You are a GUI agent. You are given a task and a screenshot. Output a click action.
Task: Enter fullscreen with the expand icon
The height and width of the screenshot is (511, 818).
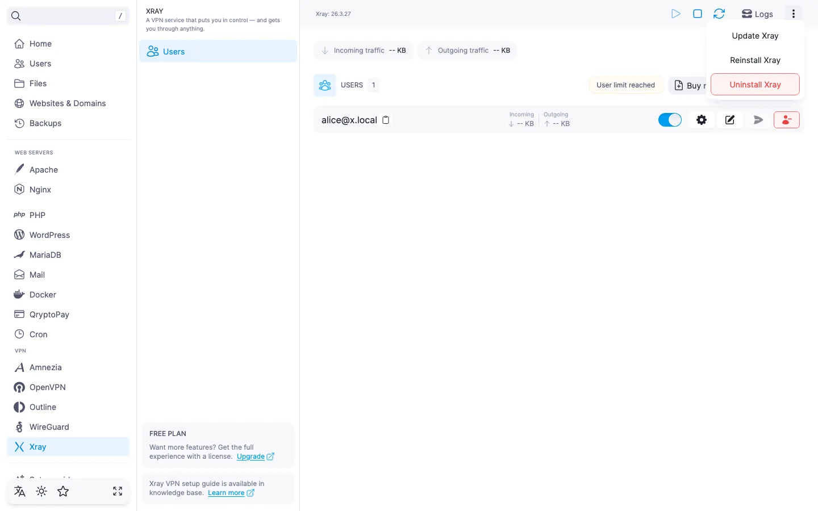(118, 491)
